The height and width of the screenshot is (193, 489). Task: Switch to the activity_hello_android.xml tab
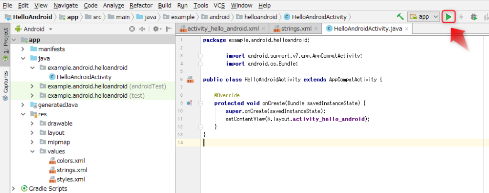pyautogui.click(x=223, y=29)
